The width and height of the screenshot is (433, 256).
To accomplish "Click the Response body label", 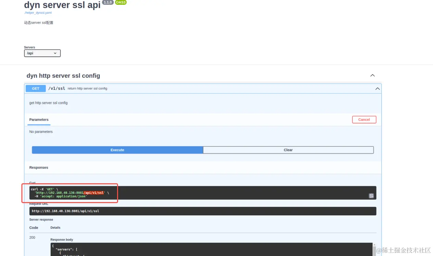I will click(x=62, y=240).
